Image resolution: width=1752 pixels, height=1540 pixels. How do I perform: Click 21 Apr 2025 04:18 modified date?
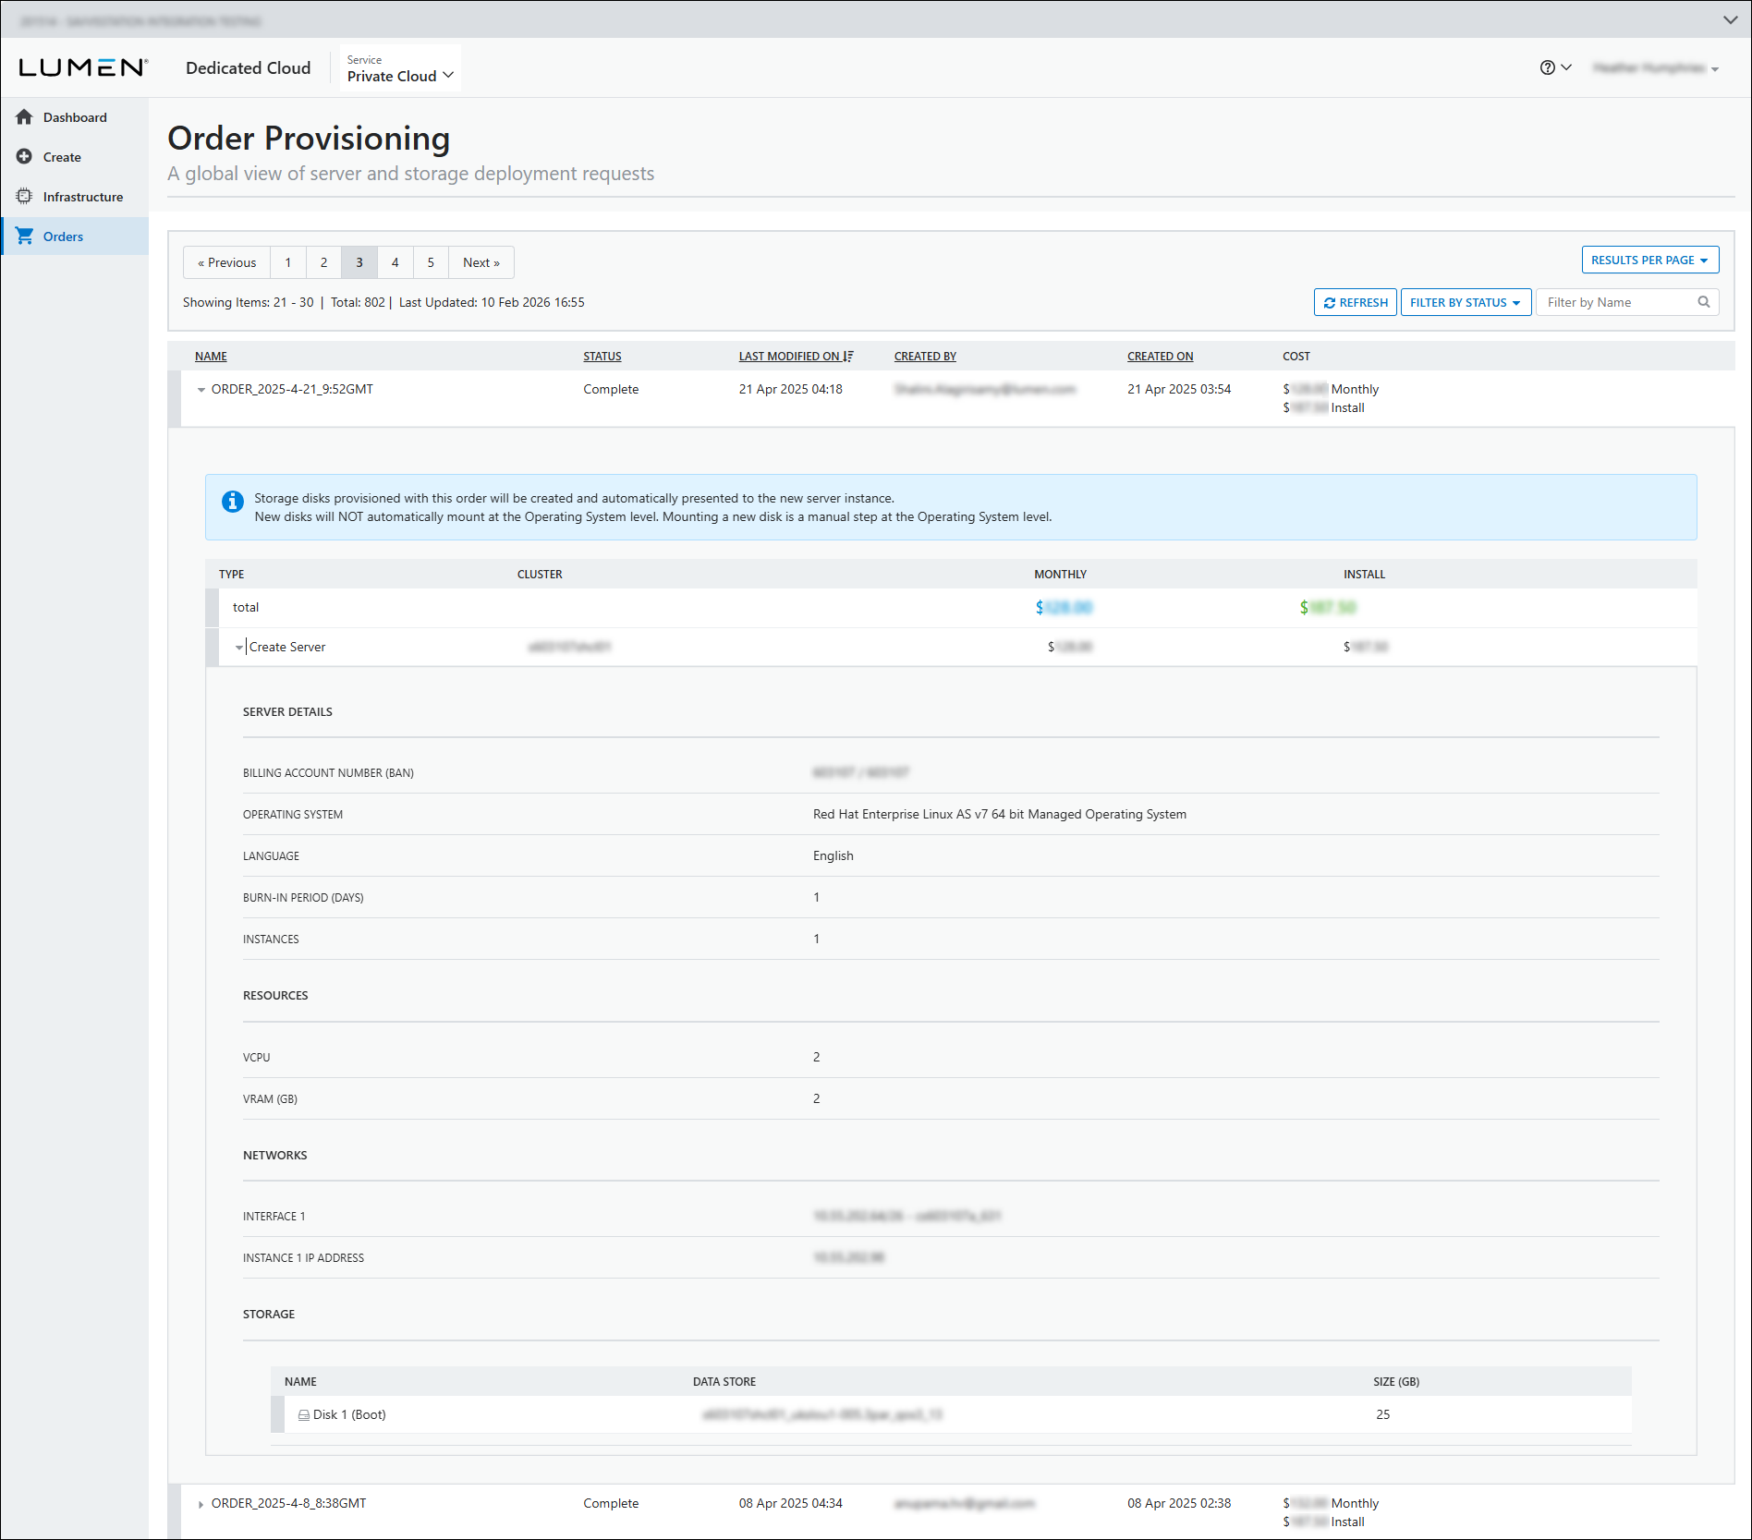(791, 390)
